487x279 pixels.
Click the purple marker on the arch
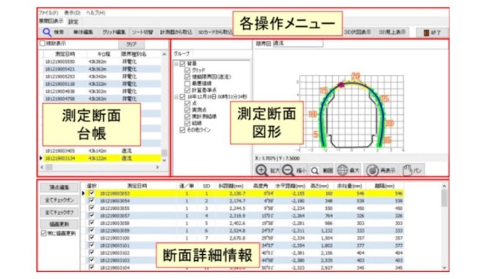click(x=341, y=85)
